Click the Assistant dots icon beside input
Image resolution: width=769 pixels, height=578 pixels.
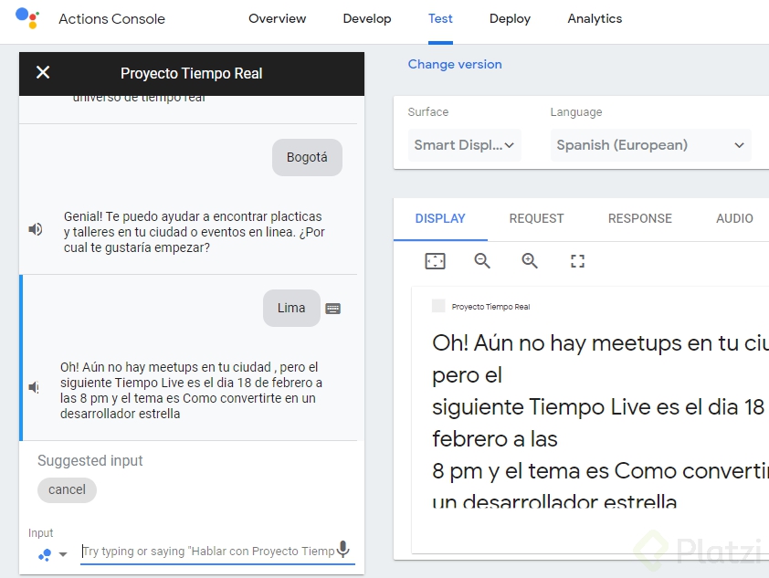(45, 554)
